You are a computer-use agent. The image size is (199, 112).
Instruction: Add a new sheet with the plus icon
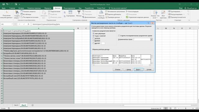click(x=32, y=105)
